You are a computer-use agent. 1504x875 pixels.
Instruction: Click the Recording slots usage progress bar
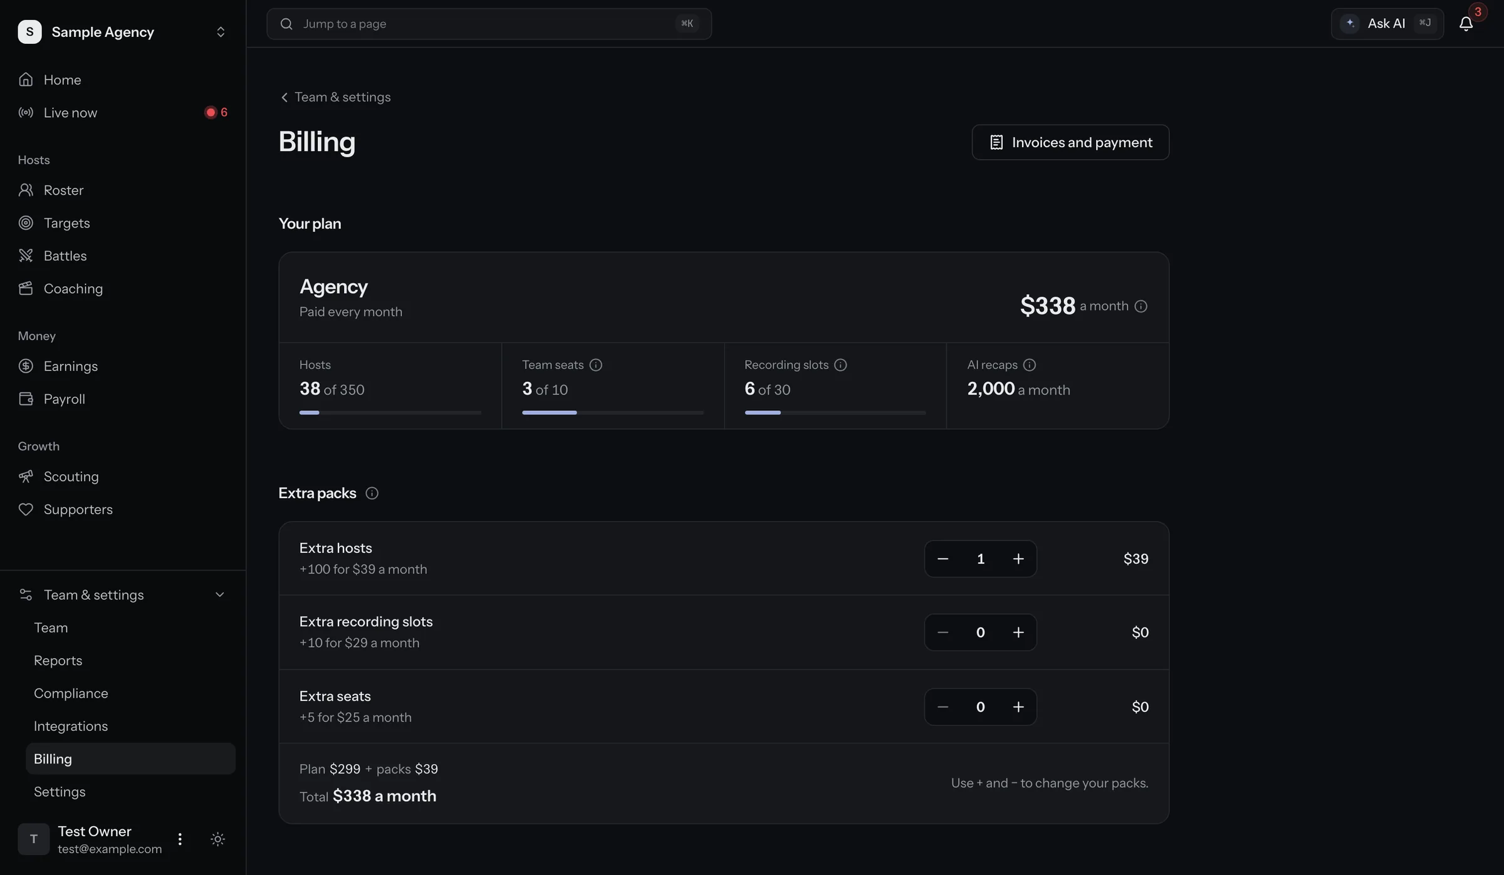tap(835, 413)
